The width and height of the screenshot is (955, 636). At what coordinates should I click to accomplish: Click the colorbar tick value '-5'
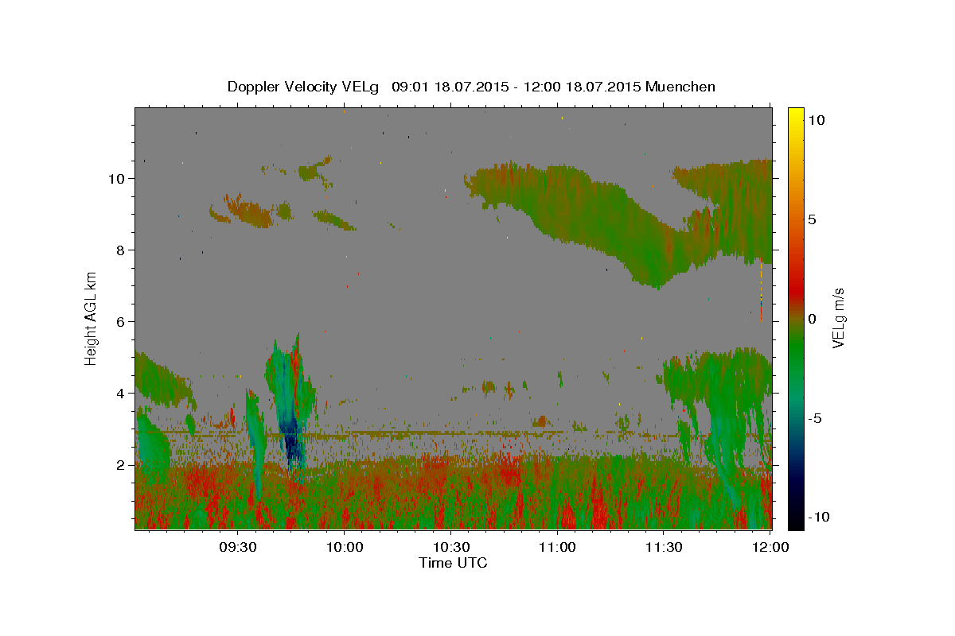816,418
